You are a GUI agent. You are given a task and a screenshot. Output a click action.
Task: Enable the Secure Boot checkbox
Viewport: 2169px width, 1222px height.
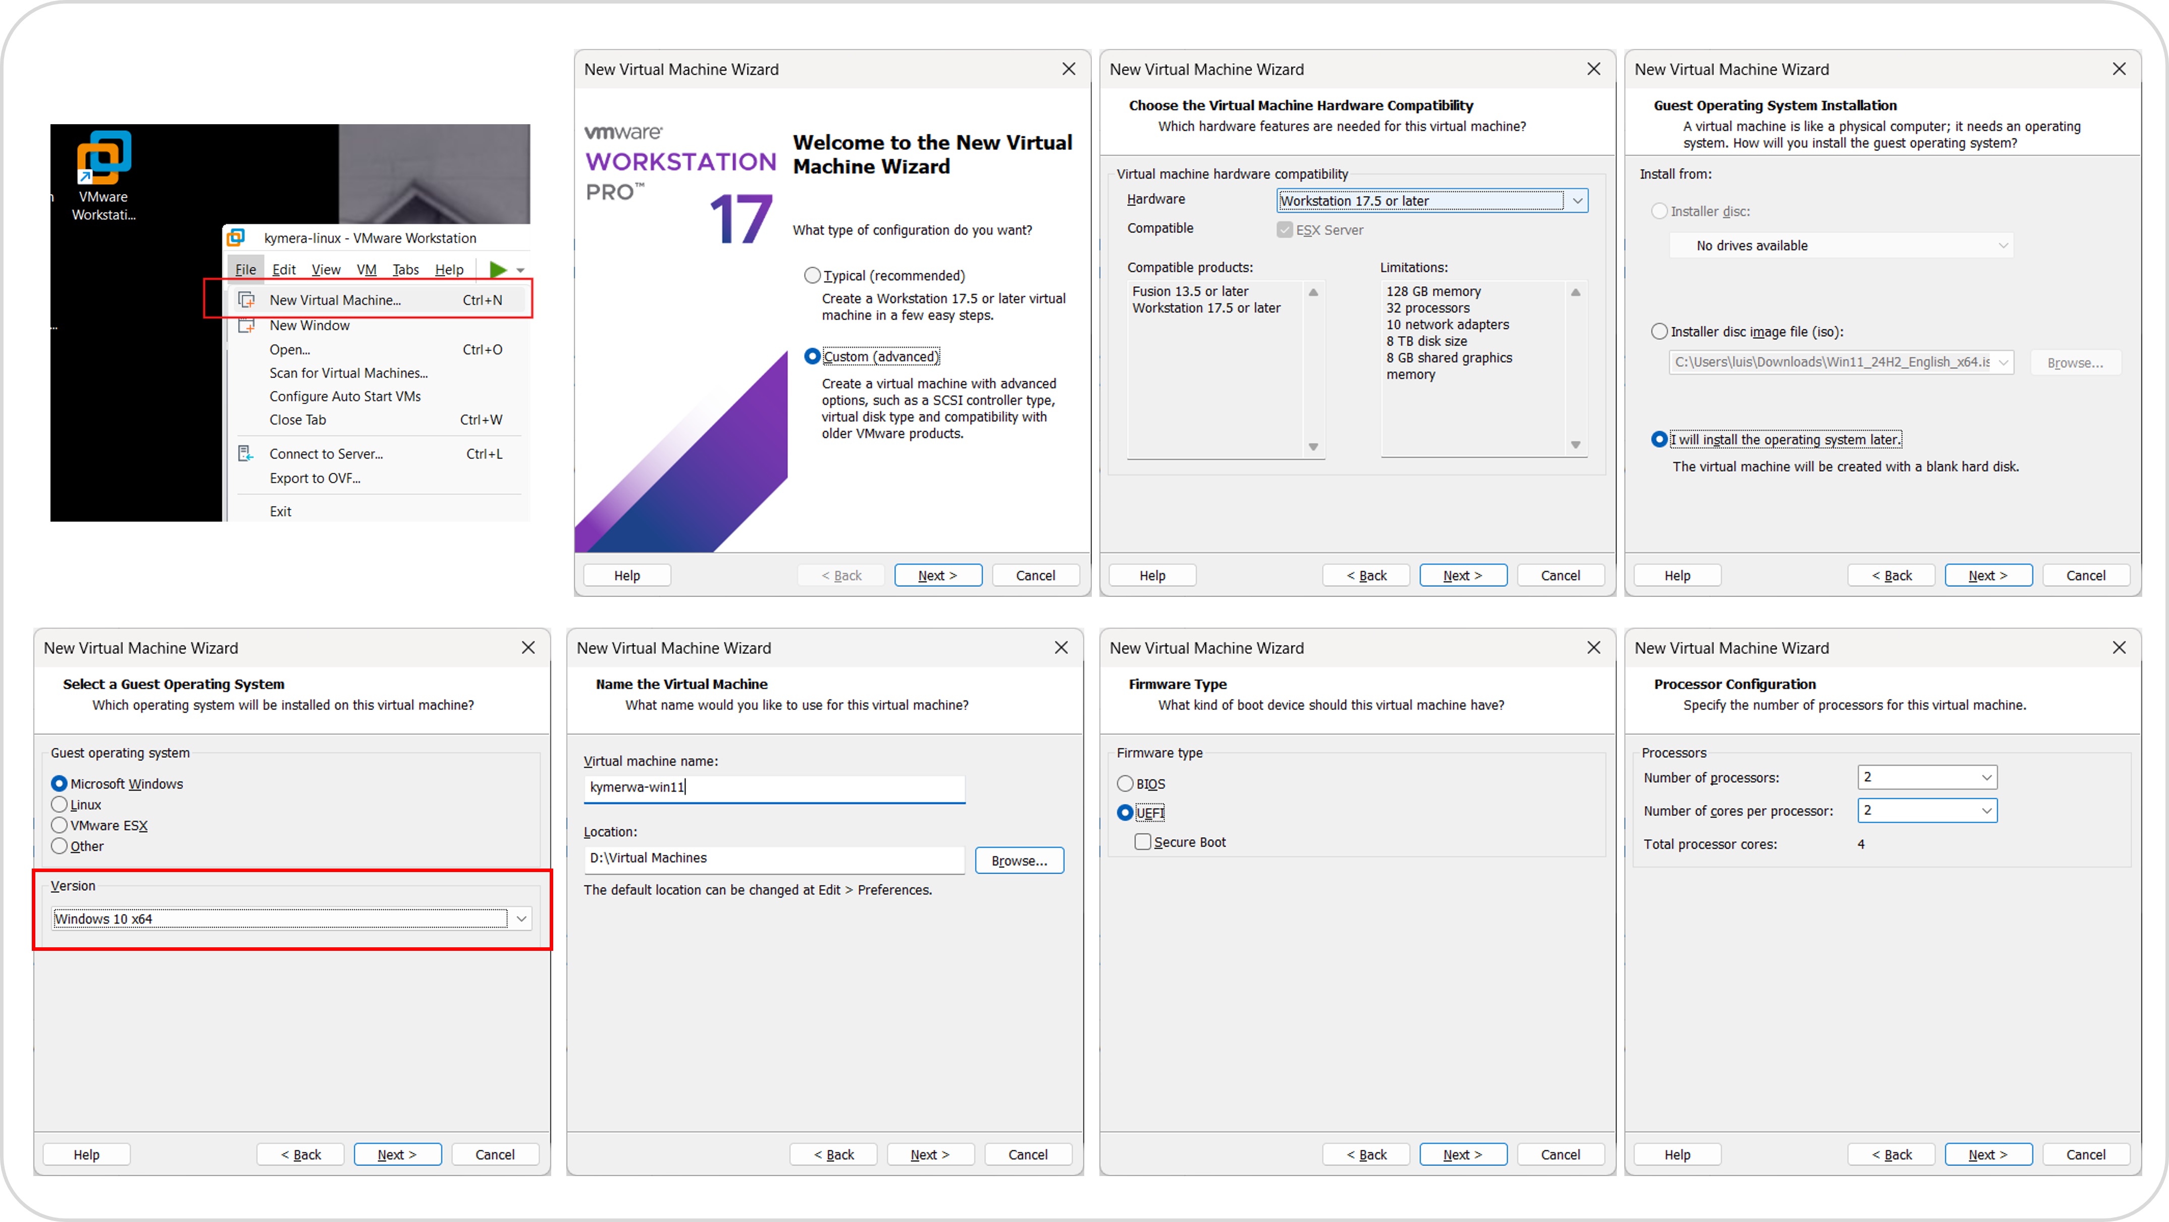coord(1143,842)
